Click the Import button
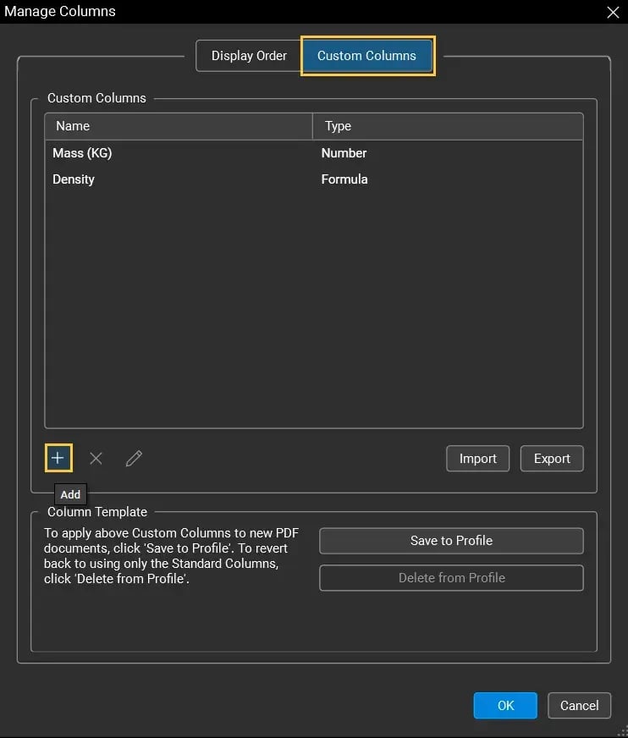628x738 pixels. (478, 459)
